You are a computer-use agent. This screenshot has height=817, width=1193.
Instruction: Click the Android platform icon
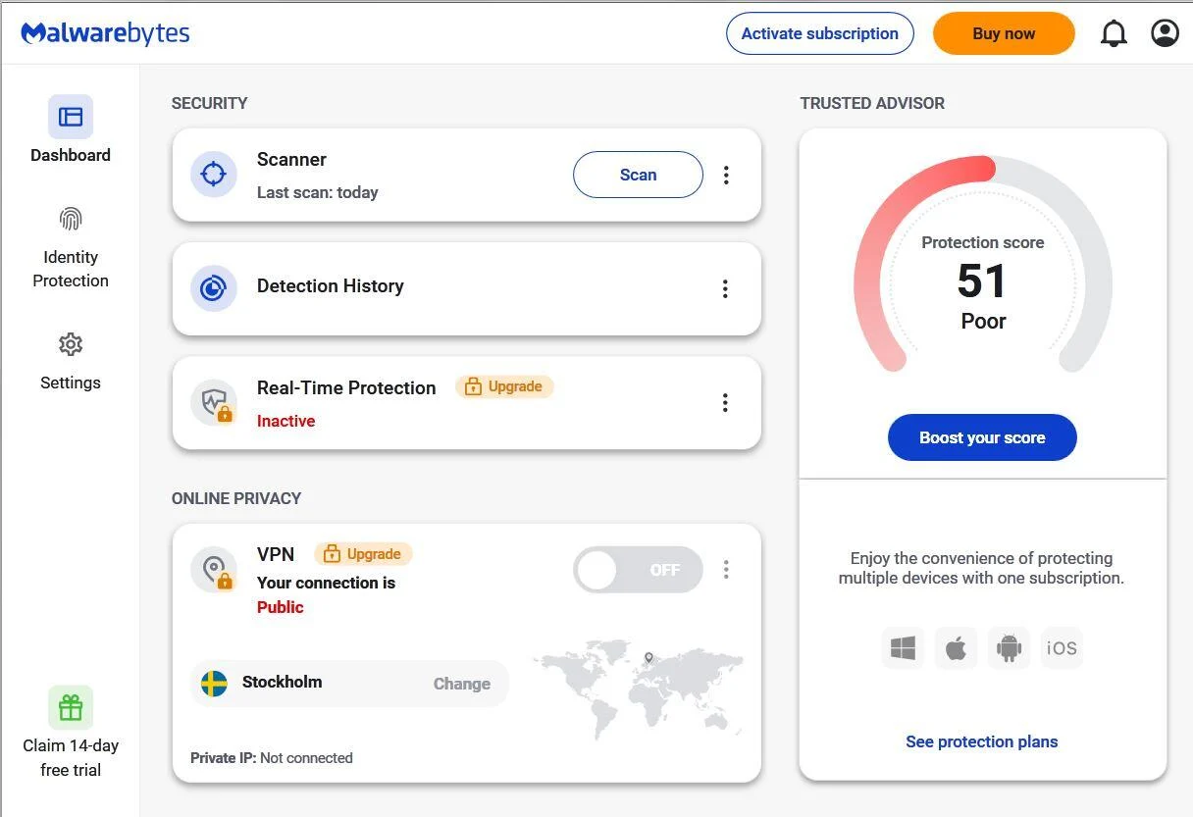pos(1009,648)
